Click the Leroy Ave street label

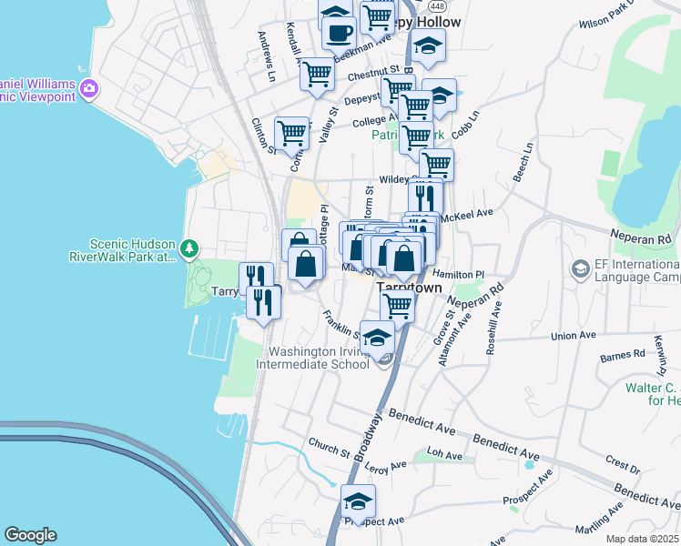(x=385, y=467)
